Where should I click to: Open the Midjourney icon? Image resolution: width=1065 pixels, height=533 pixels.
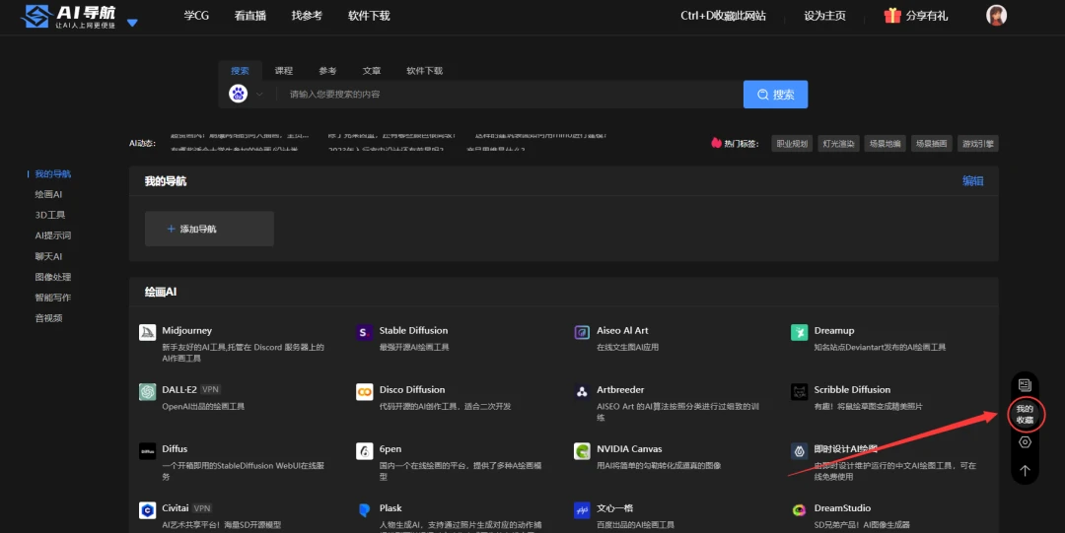tap(147, 332)
